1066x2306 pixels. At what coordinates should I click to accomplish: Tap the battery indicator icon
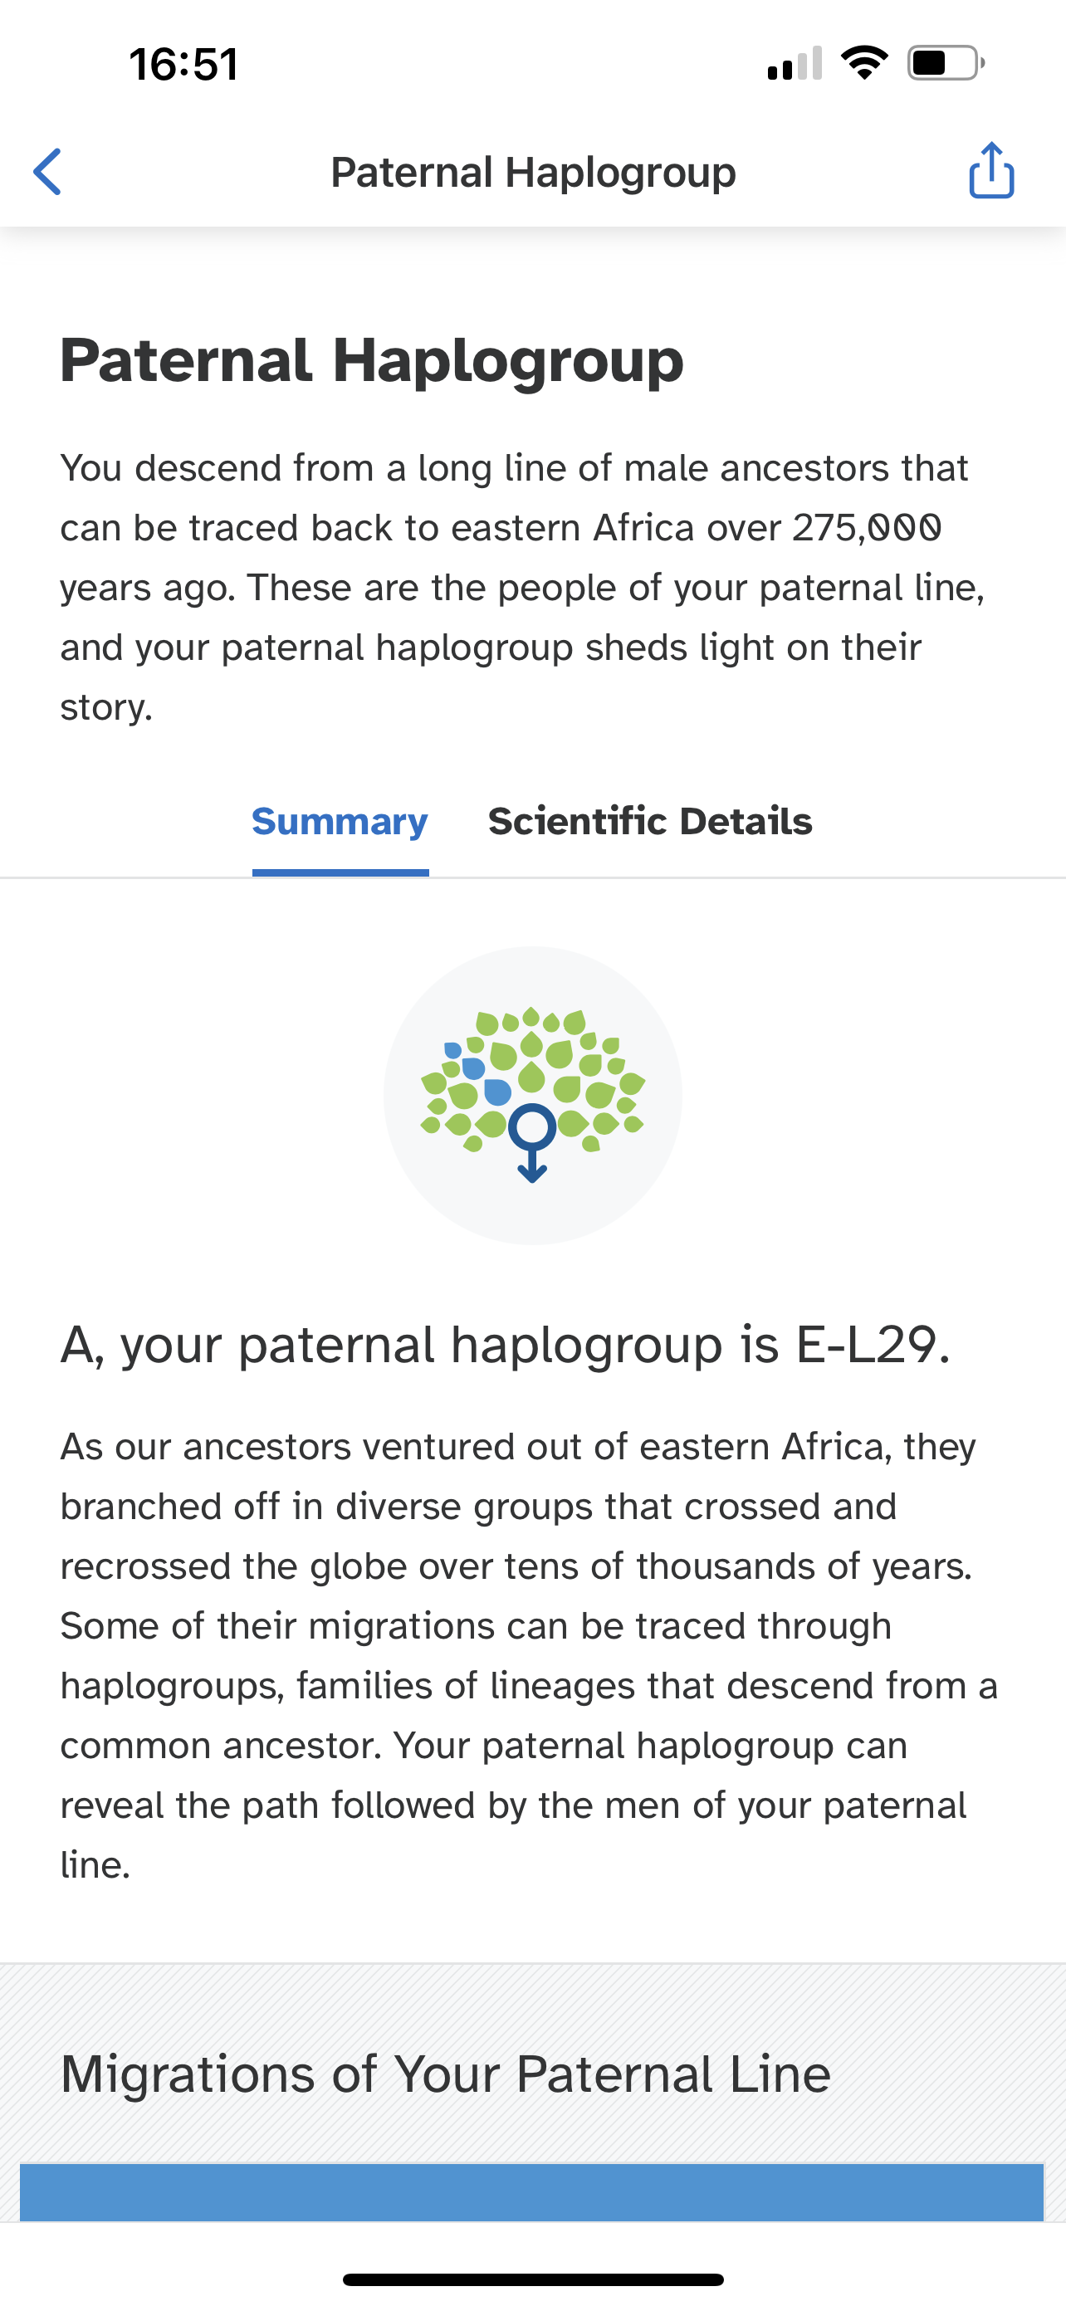[946, 62]
